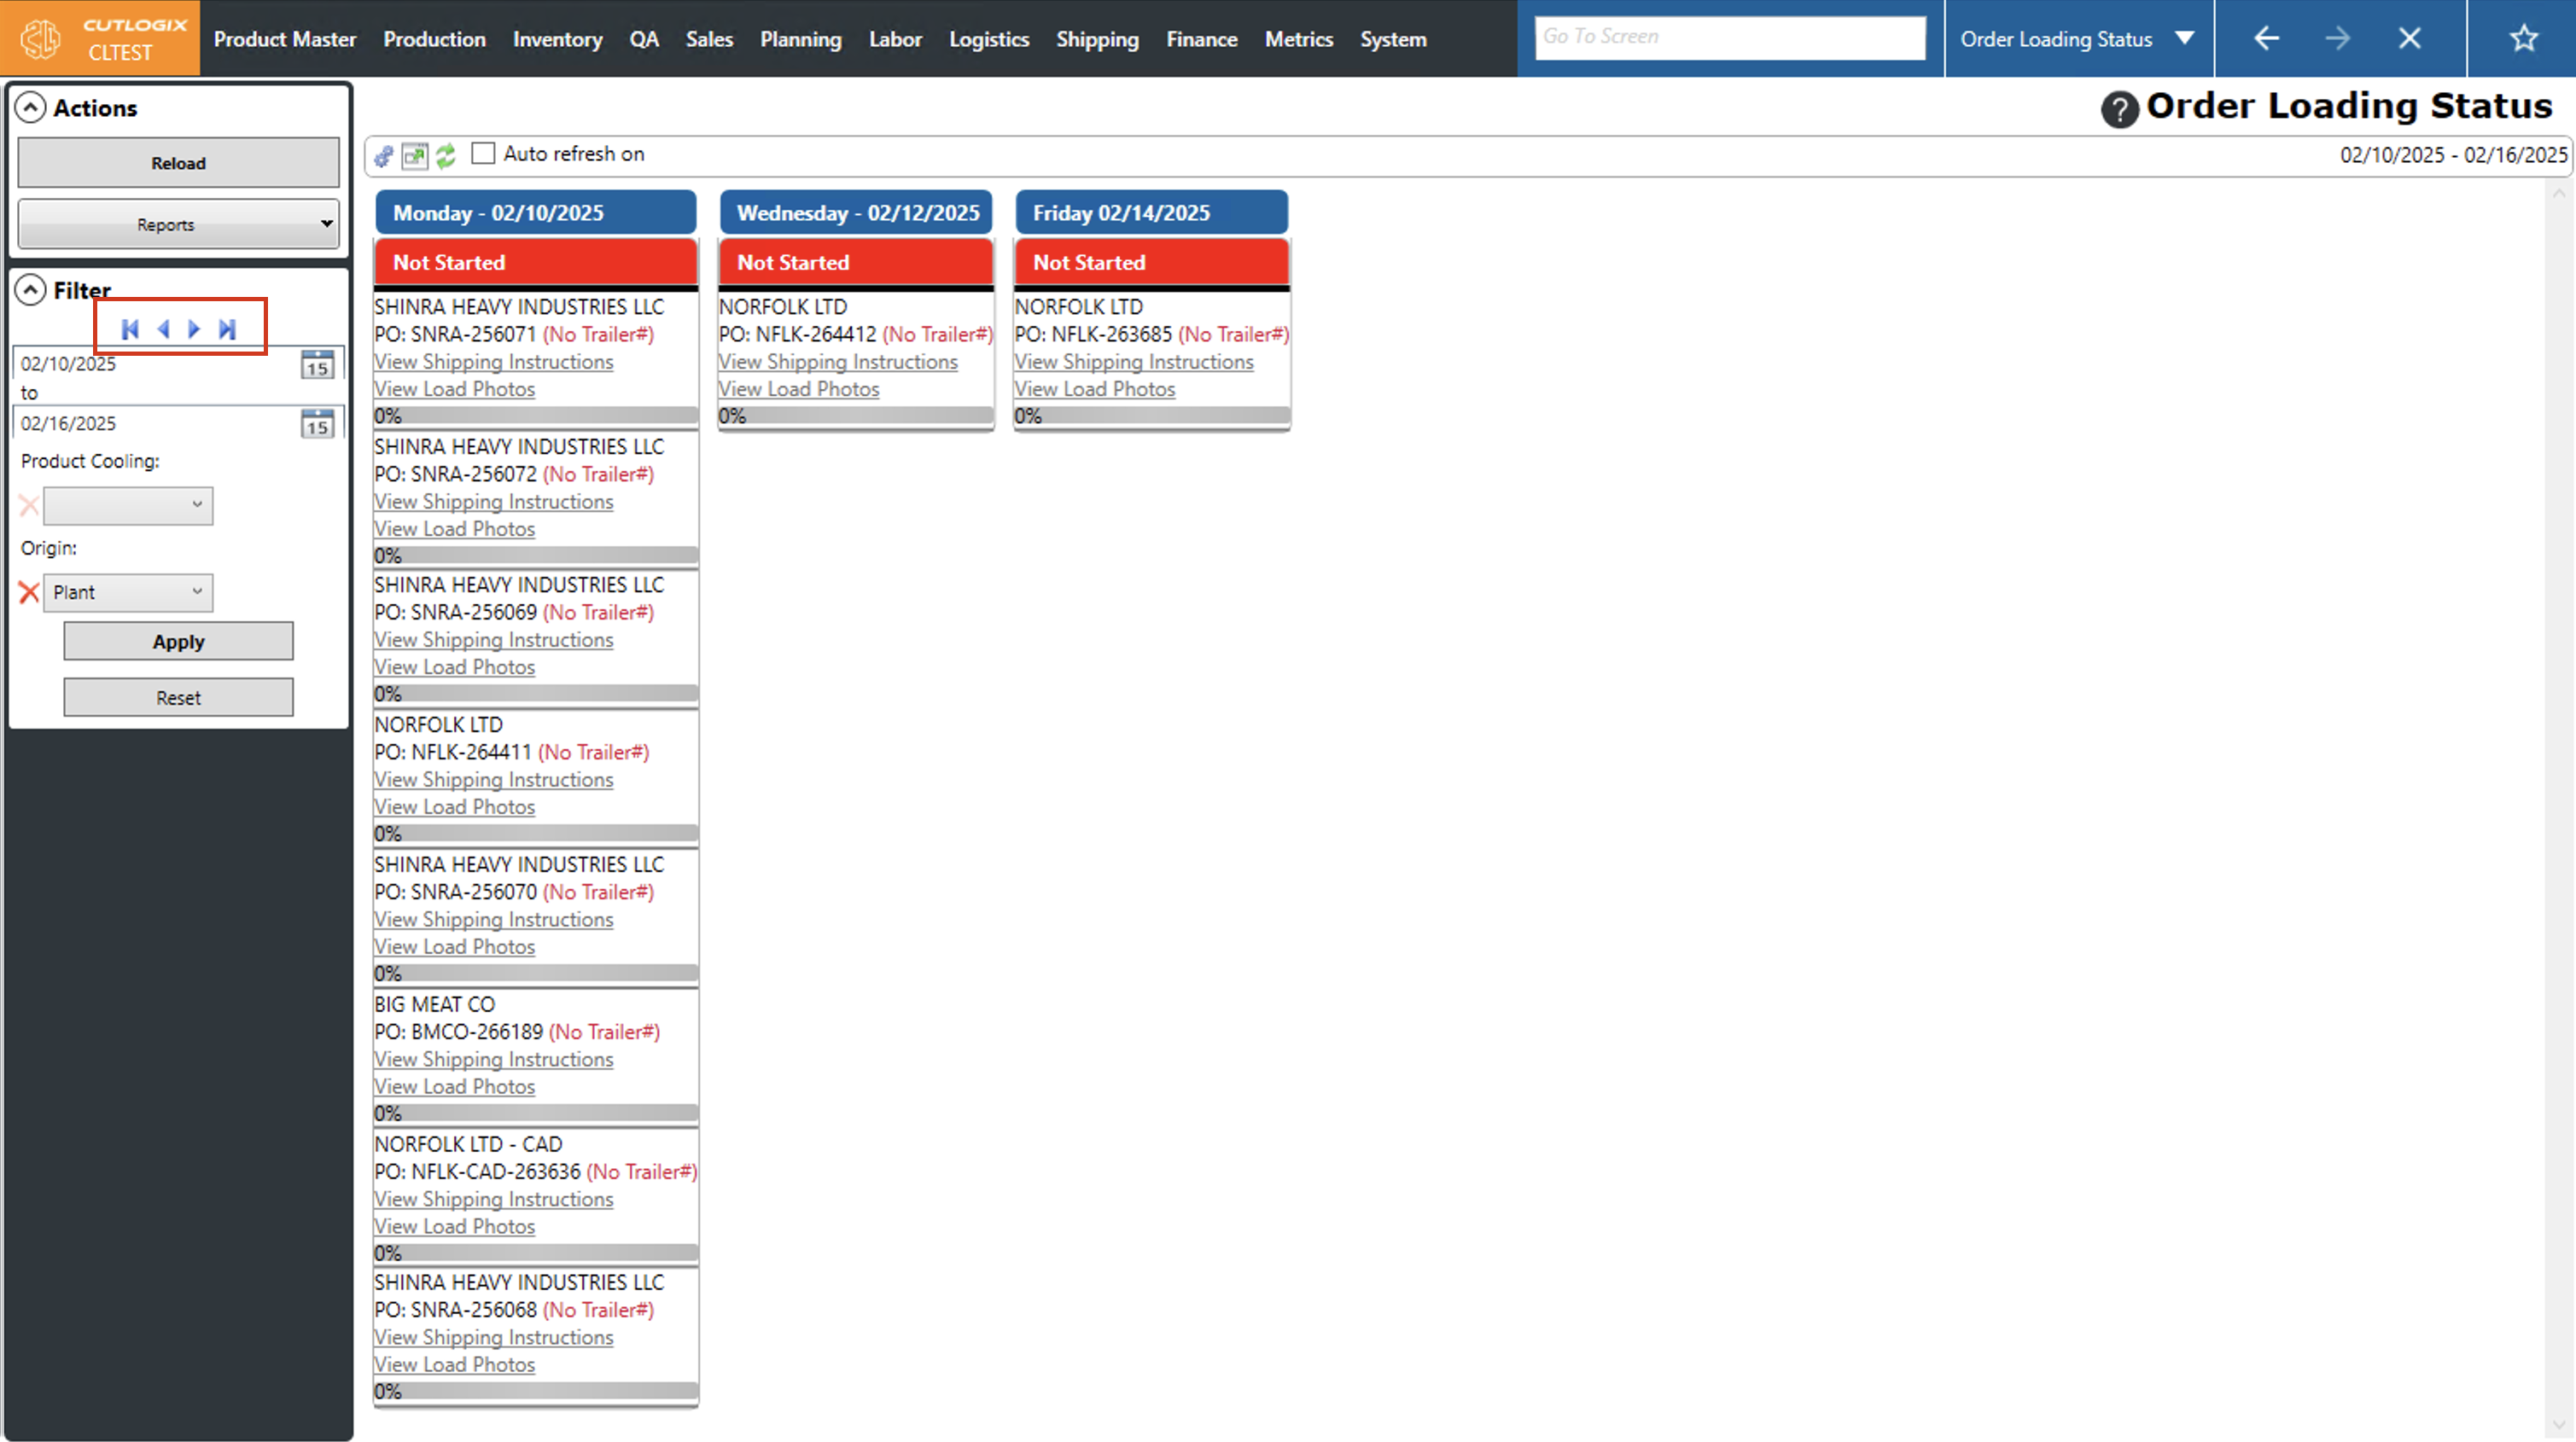Image resolution: width=2576 pixels, height=1442 pixels.
Task: Click the pop-out window icon in toolbar
Action: pyautogui.click(x=414, y=156)
